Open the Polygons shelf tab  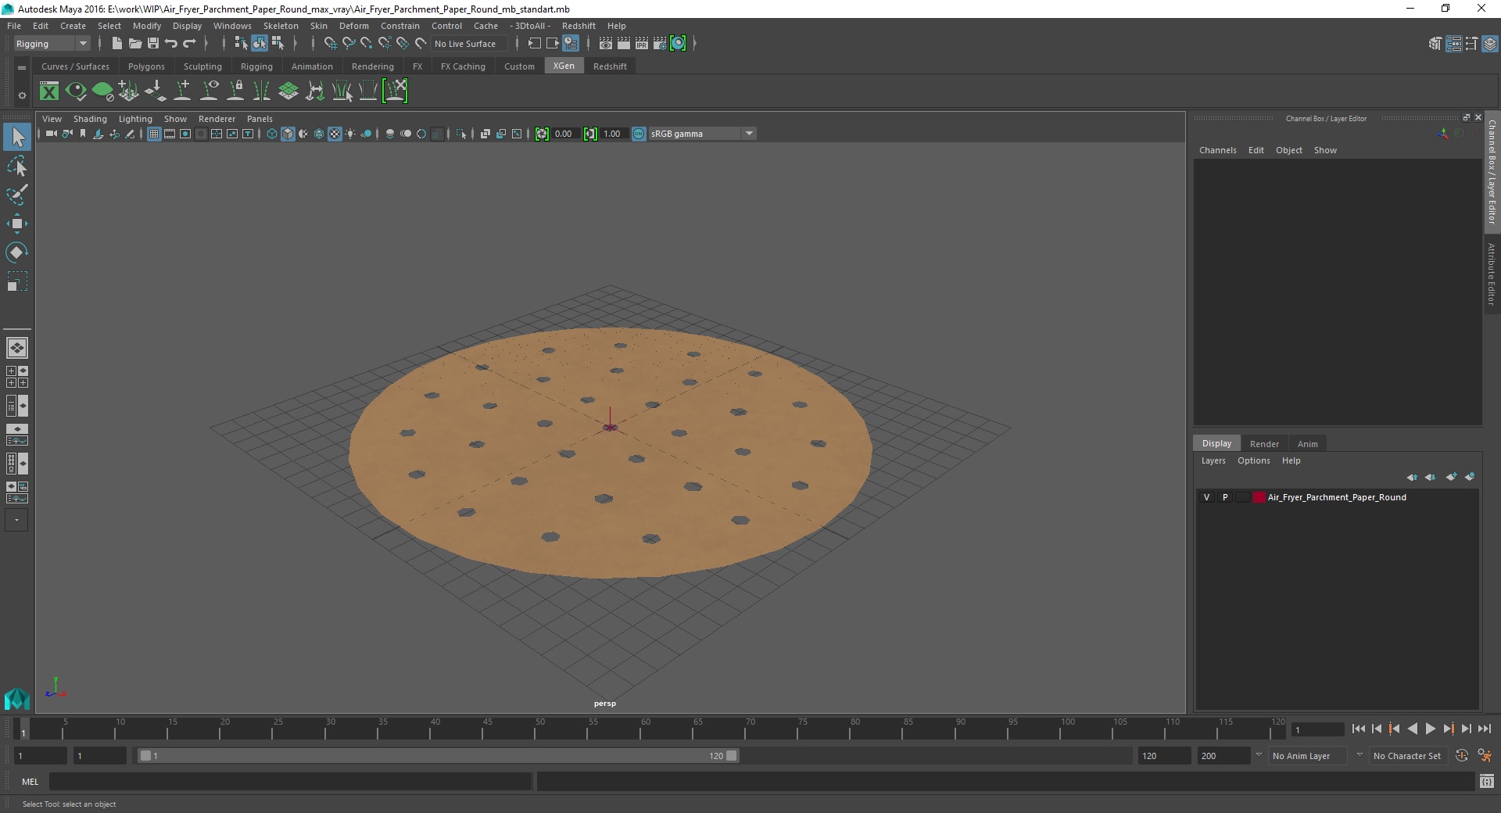pyautogui.click(x=146, y=66)
